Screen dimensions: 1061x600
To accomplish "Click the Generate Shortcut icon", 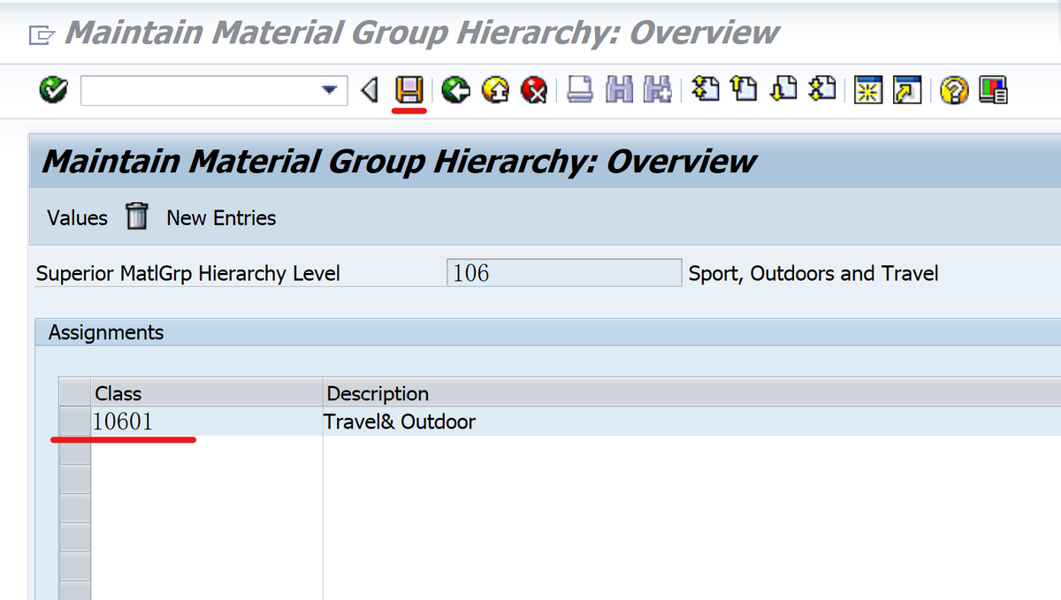I will tap(907, 89).
